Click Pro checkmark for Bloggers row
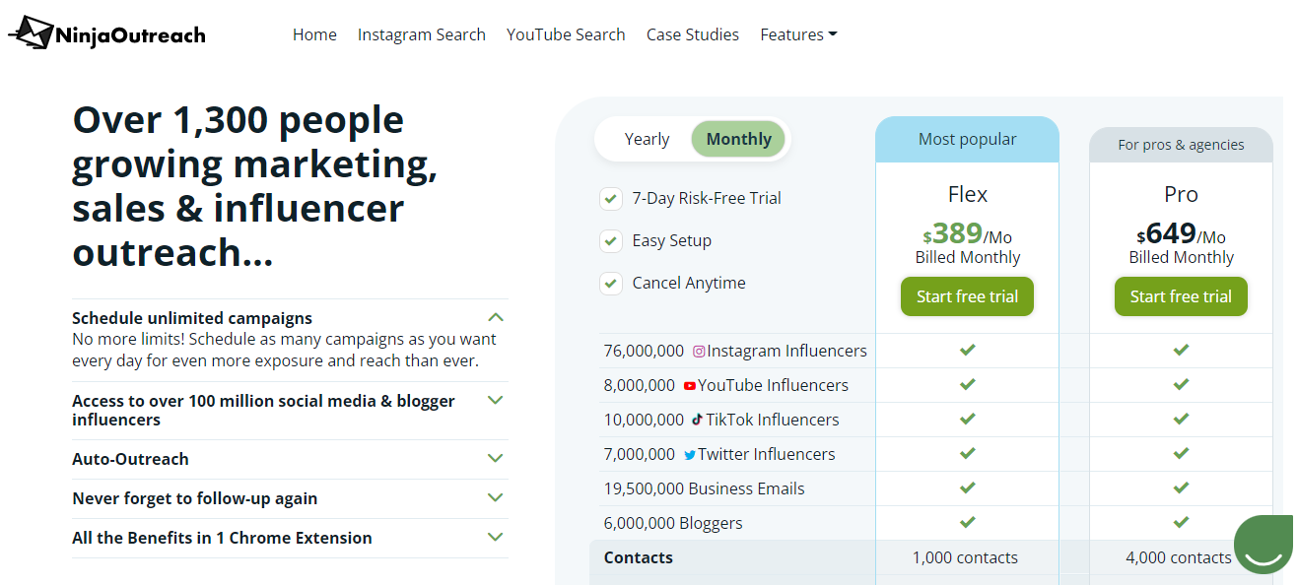Viewport: 1298px width, 585px height. 1181,522
